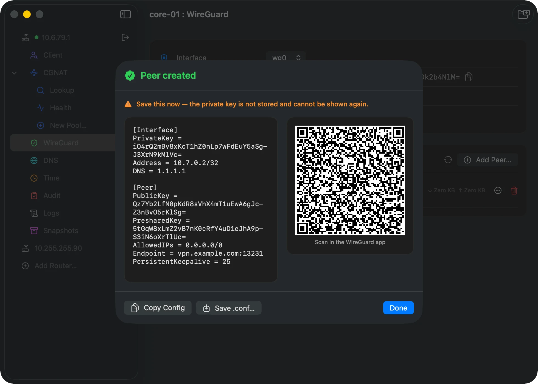
Task: Click the config text block
Action: (201, 199)
